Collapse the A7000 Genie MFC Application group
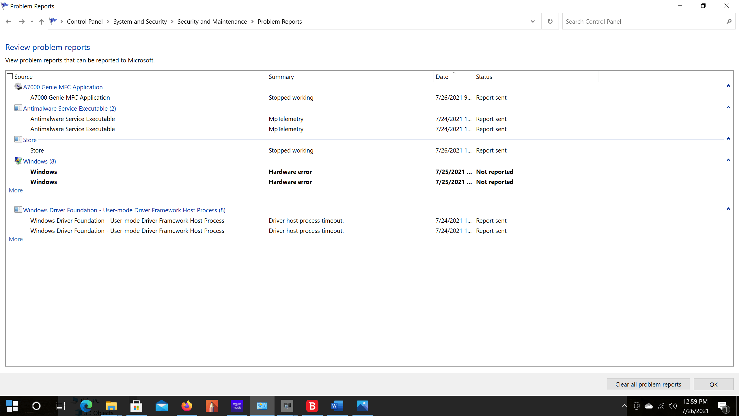Screen dimensions: 739x416 (728, 86)
